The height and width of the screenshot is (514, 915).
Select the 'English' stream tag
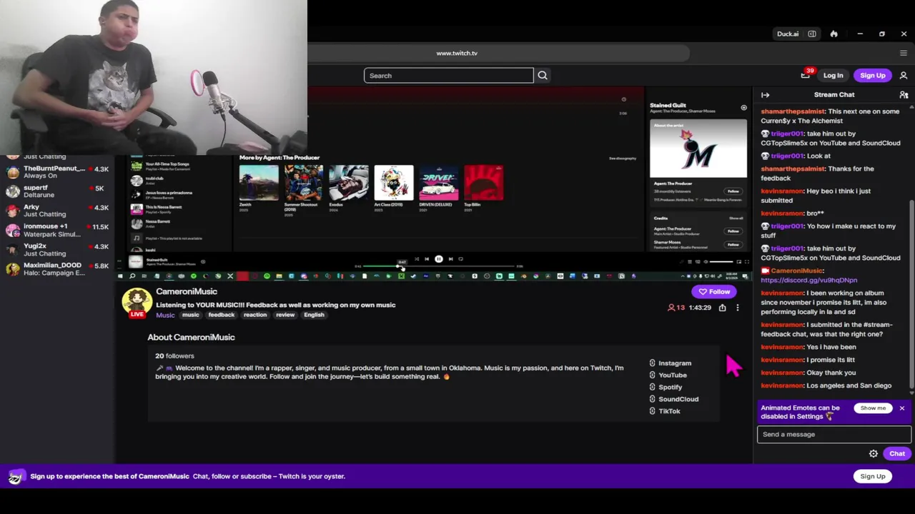tap(314, 316)
